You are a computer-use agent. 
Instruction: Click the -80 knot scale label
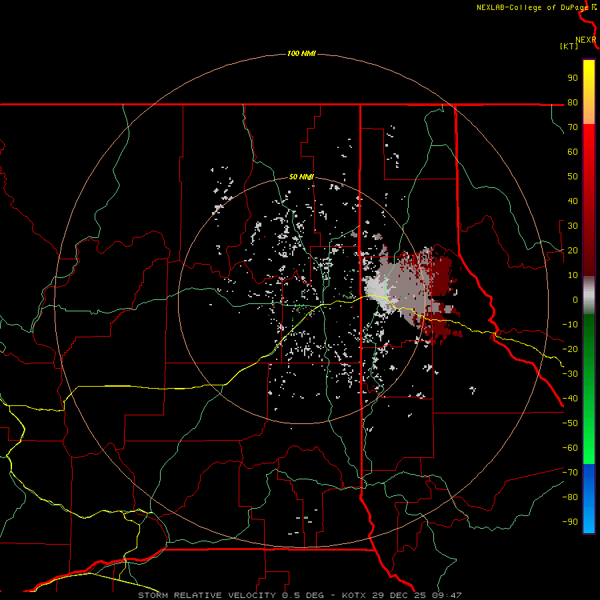[570, 497]
